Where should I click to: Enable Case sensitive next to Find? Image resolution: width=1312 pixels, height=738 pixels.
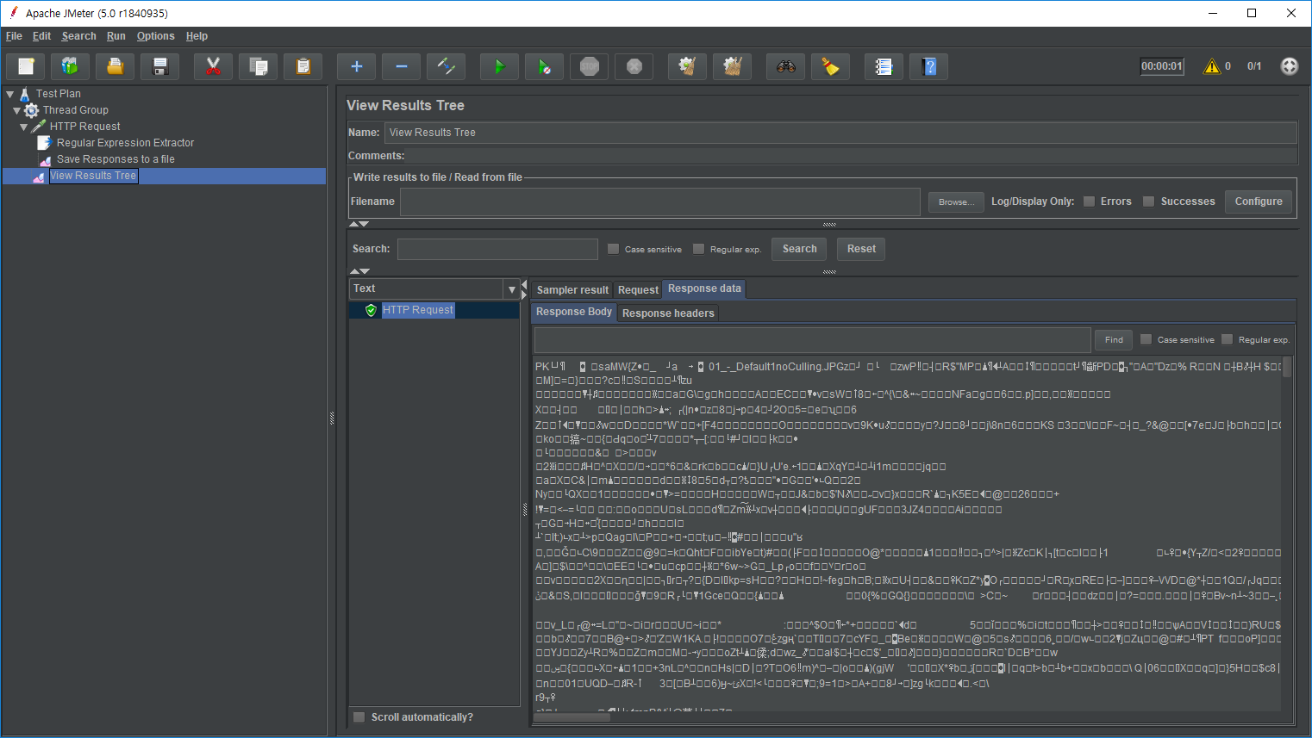[1146, 339]
